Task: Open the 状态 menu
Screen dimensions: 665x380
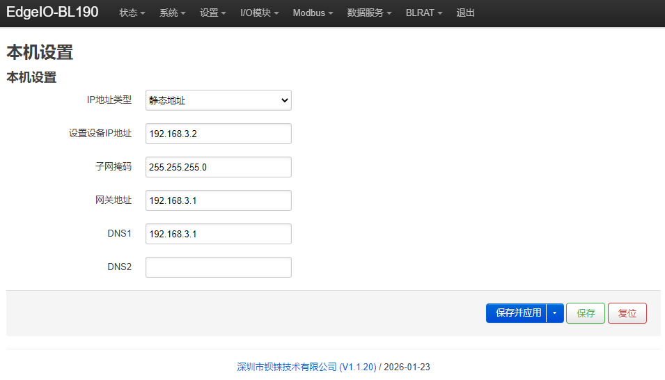Action: pos(132,13)
